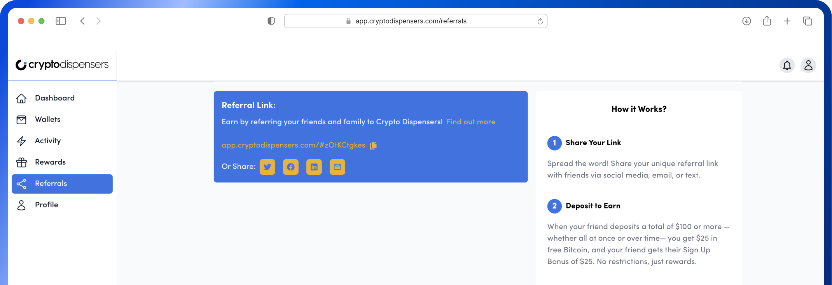The height and width of the screenshot is (285, 832).
Task: Share referral link via email icon
Action: click(337, 167)
